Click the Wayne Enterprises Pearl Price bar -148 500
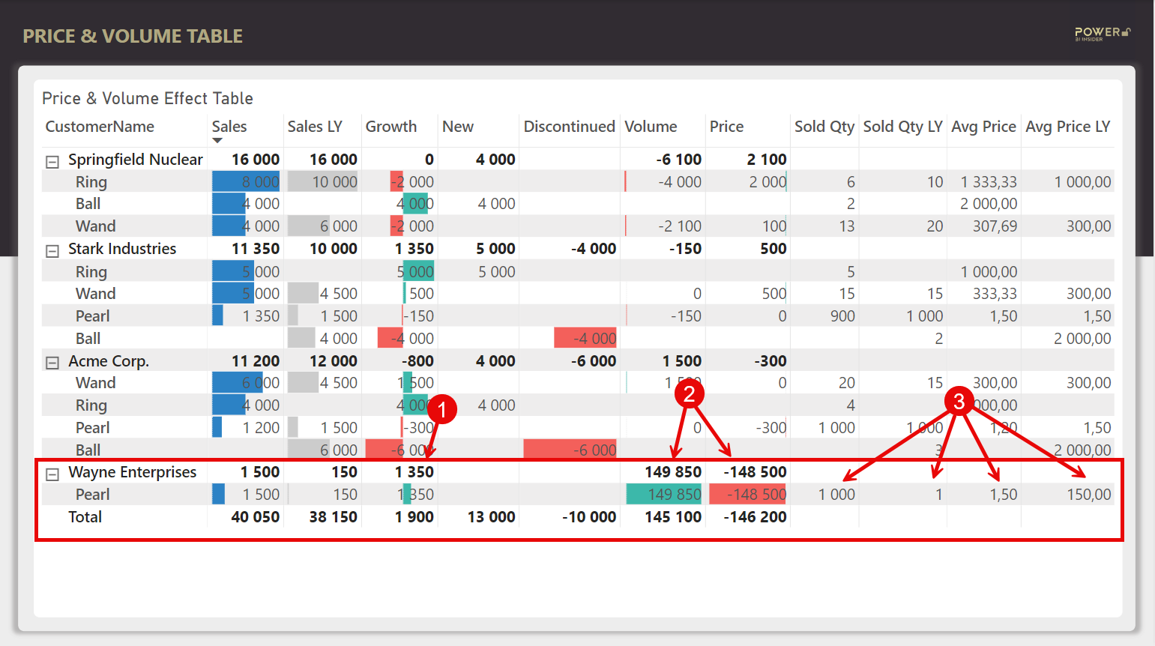Viewport: 1155px width, 646px height. pos(747,495)
